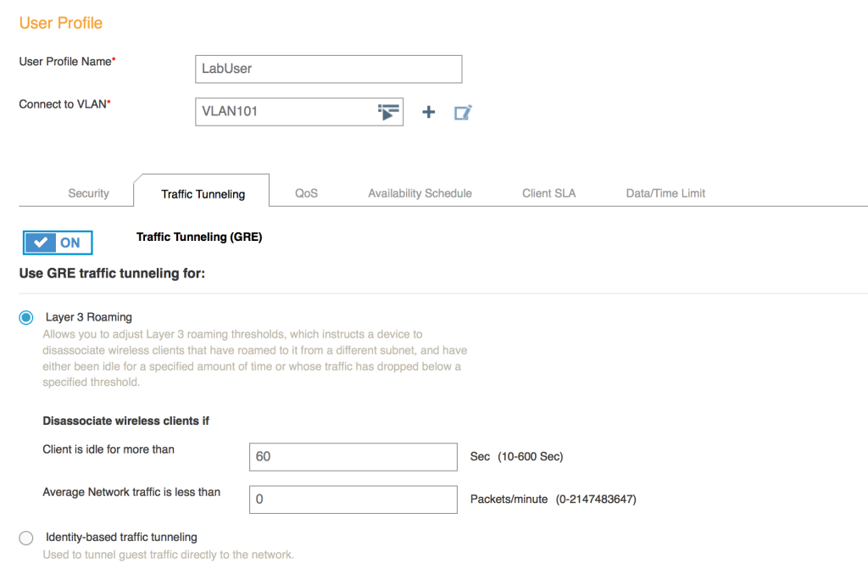Click the Use GRE traffic tunneling for heading
This screenshot has width=868, height=586.
[112, 274]
